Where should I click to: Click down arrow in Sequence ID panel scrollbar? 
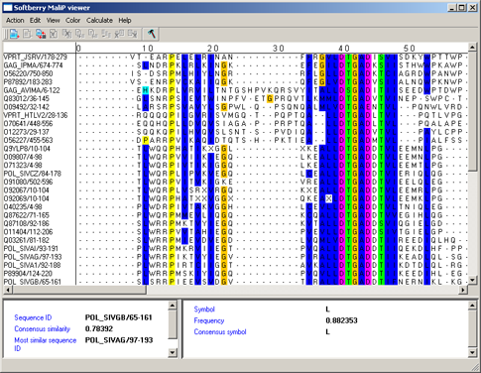point(173,353)
